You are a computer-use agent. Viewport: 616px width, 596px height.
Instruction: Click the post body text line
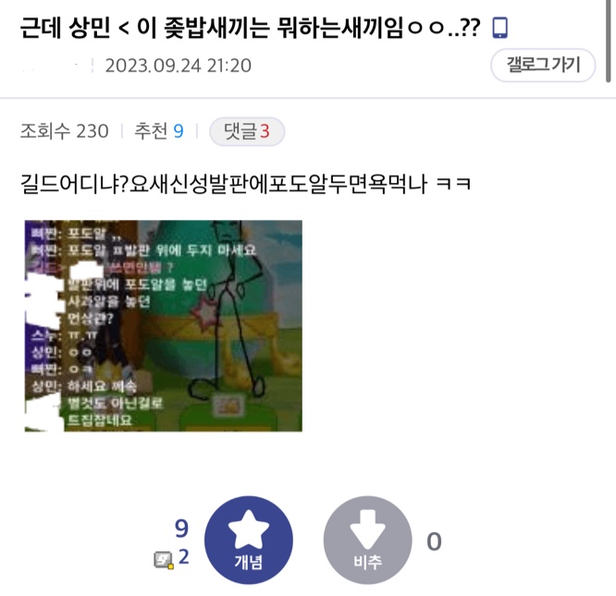[245, 184]
